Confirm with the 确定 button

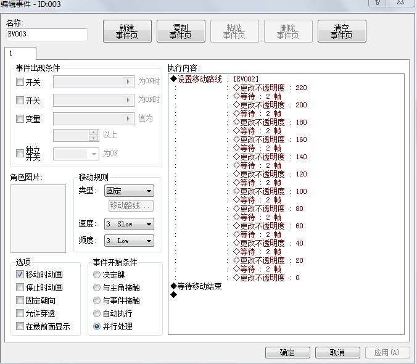[x=287, y=352]
